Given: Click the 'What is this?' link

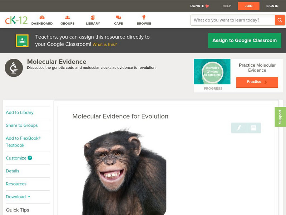Looking at the screenshot, I should click(x=105, y=44).
